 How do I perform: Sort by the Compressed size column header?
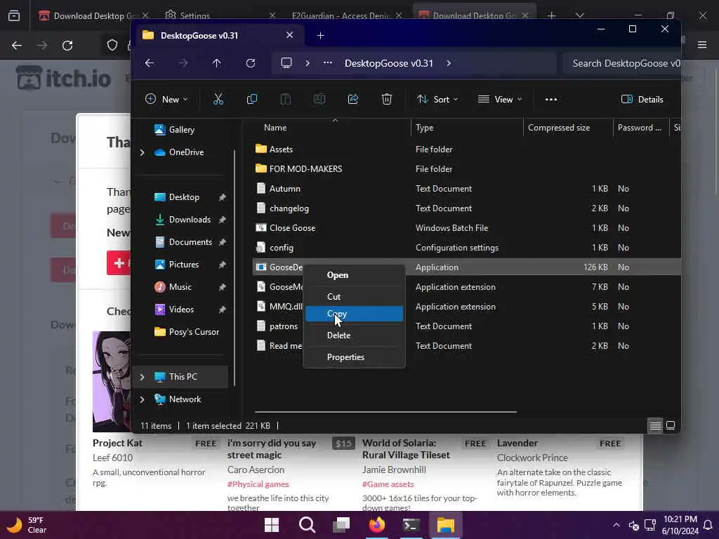[558, 128]
